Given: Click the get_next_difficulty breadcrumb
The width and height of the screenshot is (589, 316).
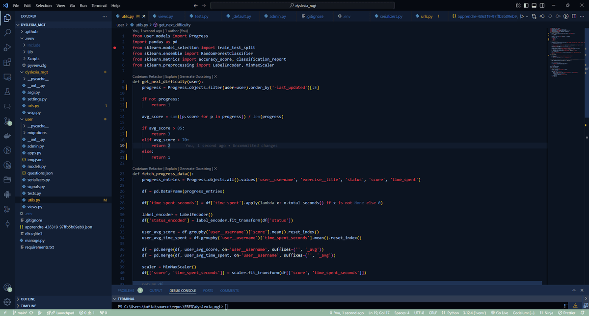Looking at the screenshot, I should (171, 24).
